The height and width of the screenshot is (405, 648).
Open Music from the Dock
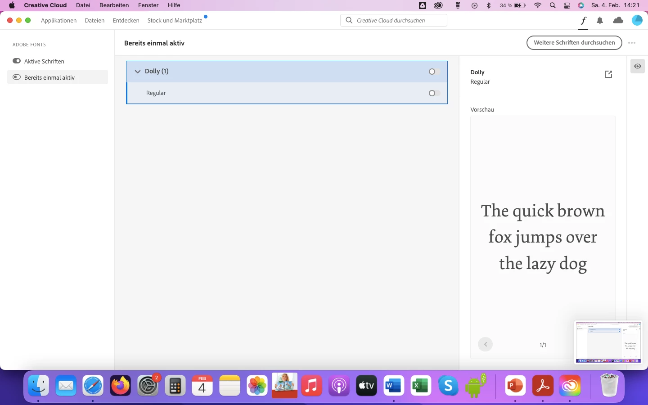(x=311, y=386)
